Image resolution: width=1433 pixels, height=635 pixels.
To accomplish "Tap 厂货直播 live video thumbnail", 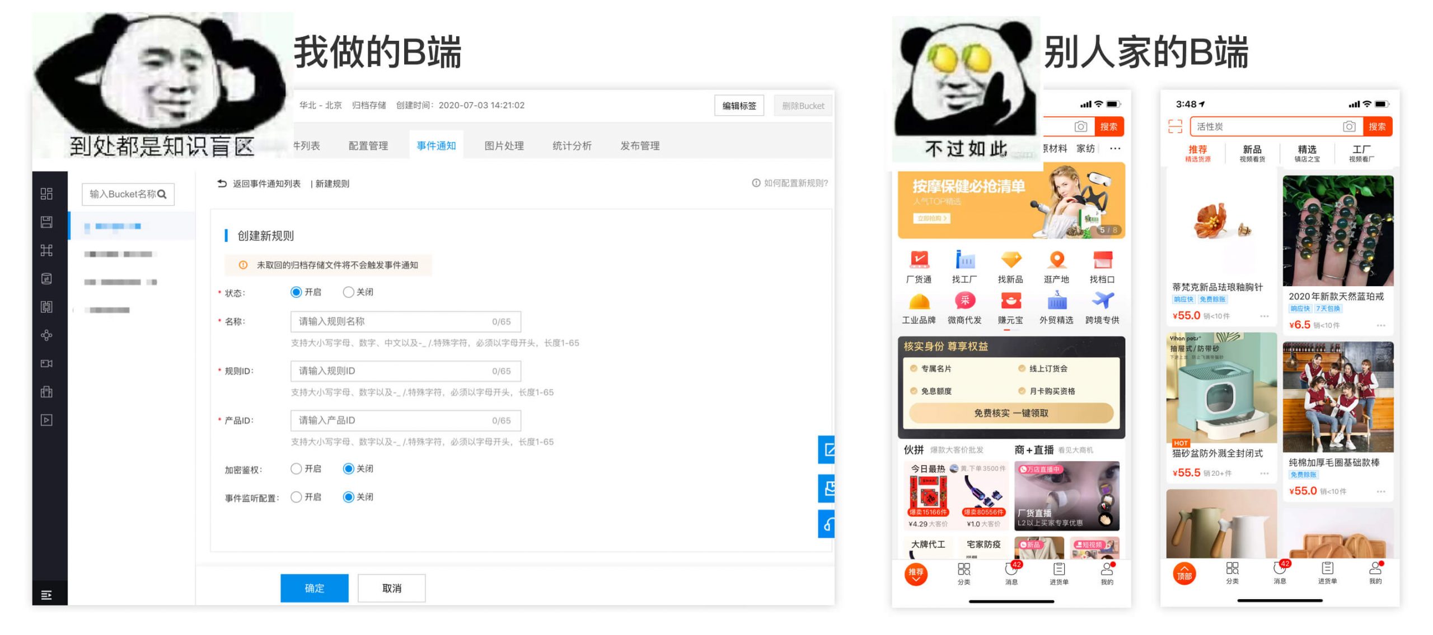I will tap(1066, 495).
